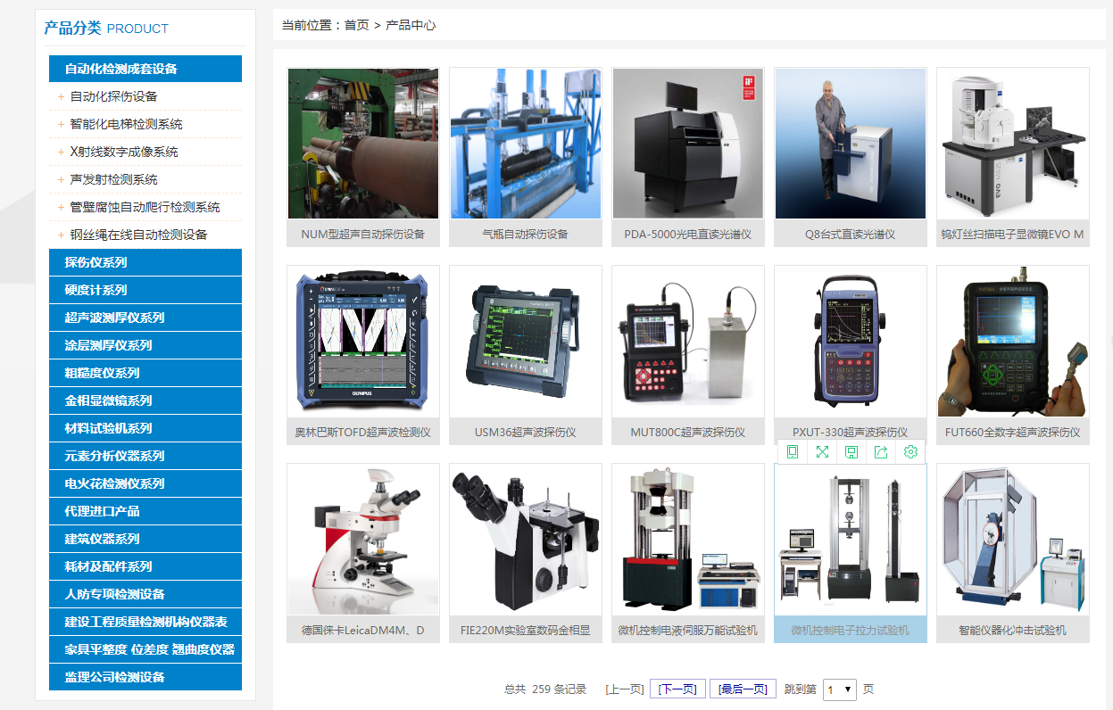Open 智能仪器化冲击试验机 photo

(1013, 540)
